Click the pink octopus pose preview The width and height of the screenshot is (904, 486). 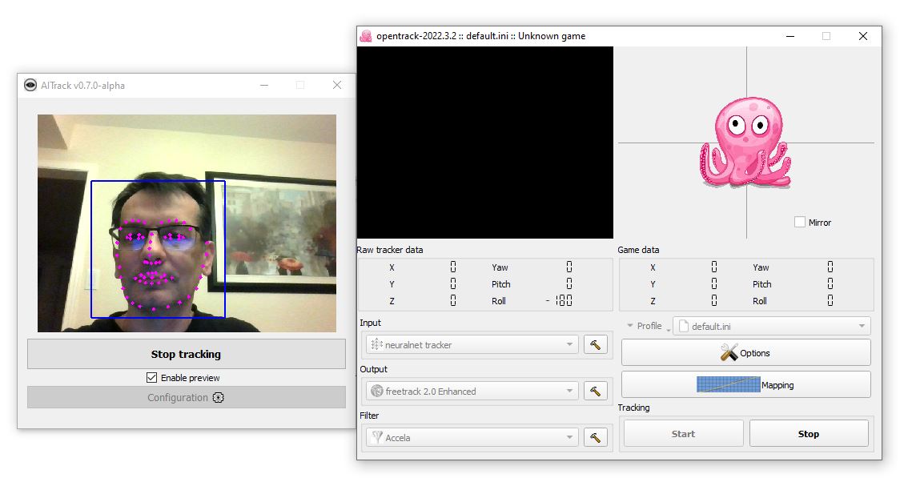(745, 143)
